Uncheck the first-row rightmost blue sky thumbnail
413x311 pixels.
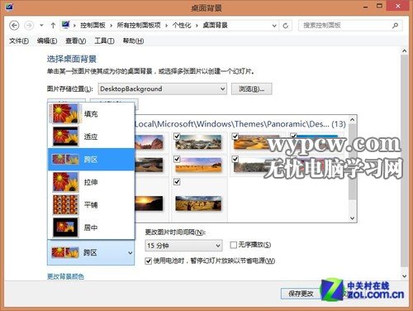pyautogui.click(x=293, y=136)
